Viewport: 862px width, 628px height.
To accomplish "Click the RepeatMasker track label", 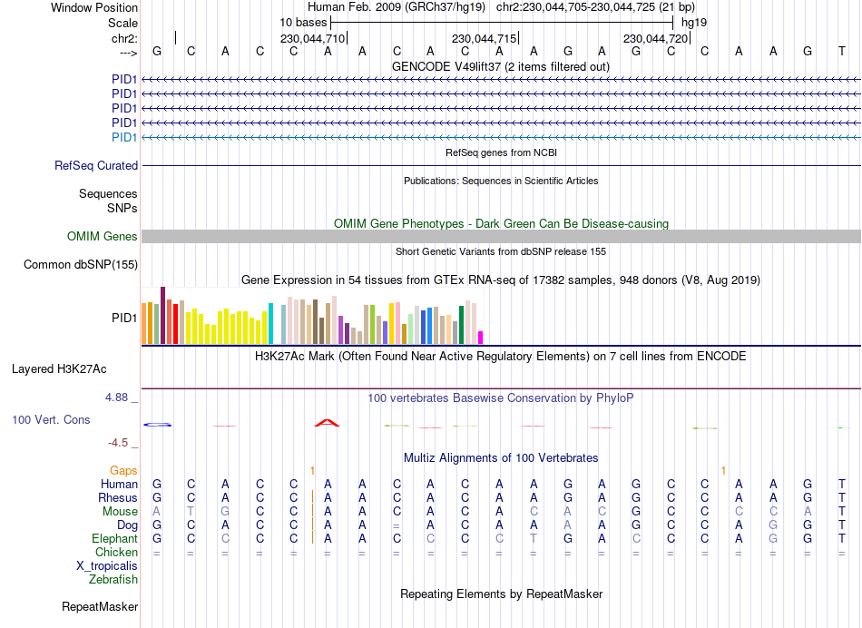I will tap(100, 606).
